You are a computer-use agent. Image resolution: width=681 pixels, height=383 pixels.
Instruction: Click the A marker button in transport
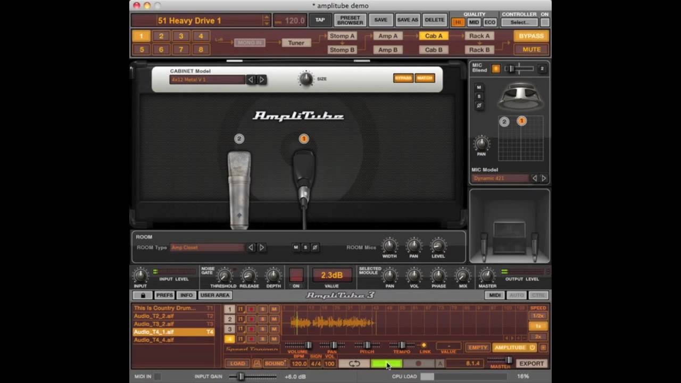pyautogui.click(x=440, y=364)
